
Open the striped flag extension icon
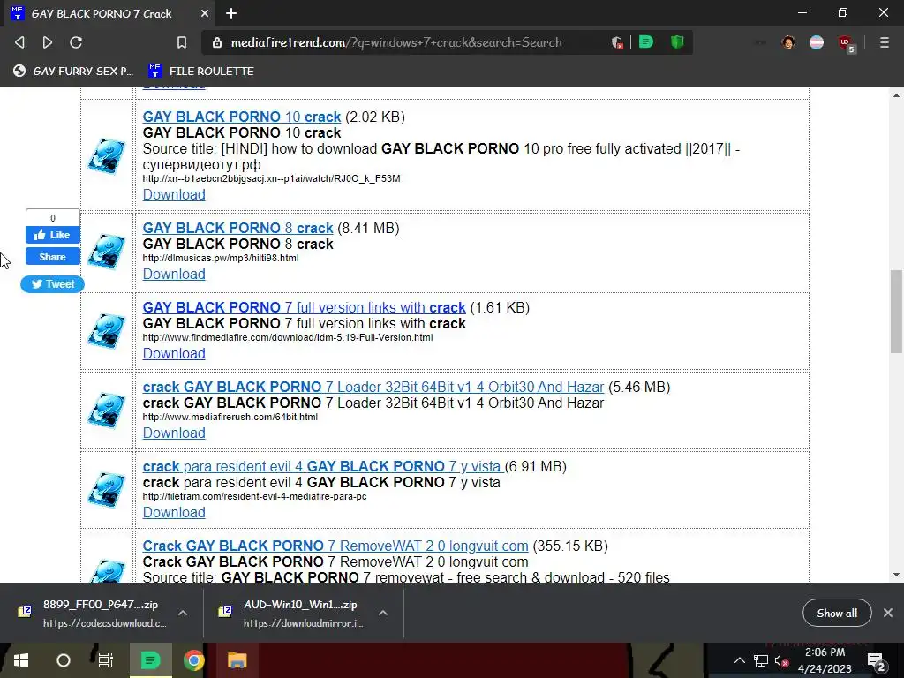click(817, 42)
